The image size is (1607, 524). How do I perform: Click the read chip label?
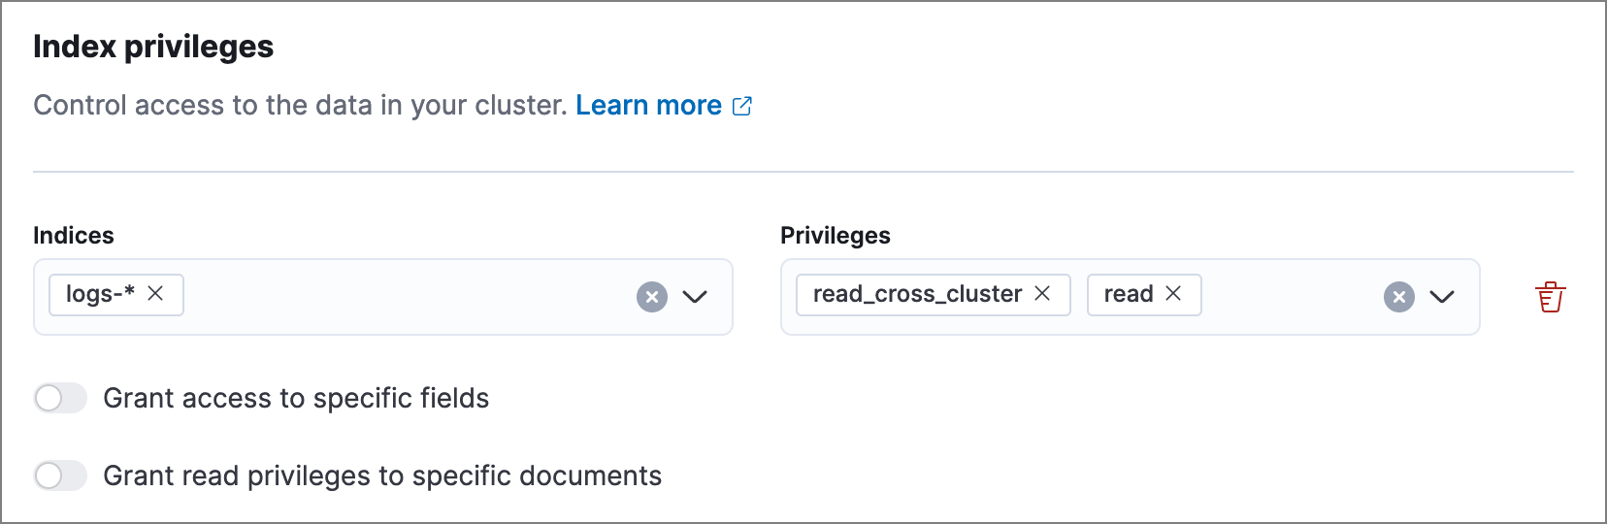pos(1129,294)
